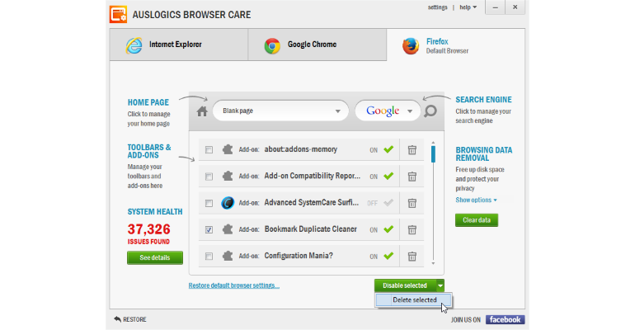Toggle ON status of Bookmark Duplicate Cleaner
This screenshot has height=330, width=635.
click(382, 230)
